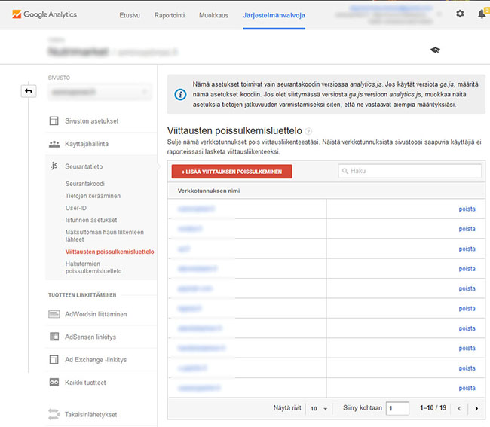Open AdWordsin liittäminen text link
Screen dimensions: 490x427
96,314
